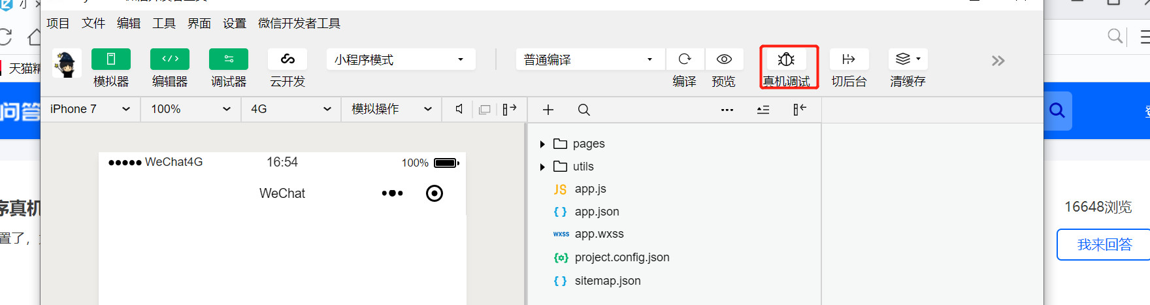
Task: Click the 切后台 switch to background icon
Action: pyautogui.click(x=849, y=59)
